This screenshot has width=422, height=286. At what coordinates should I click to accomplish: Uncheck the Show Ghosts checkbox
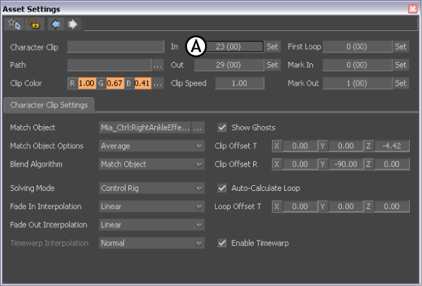pyautogui.click(x=222, y=128)
